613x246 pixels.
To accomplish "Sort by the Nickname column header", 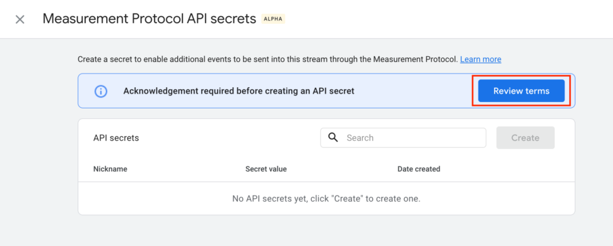I will [x=110, y=169].
